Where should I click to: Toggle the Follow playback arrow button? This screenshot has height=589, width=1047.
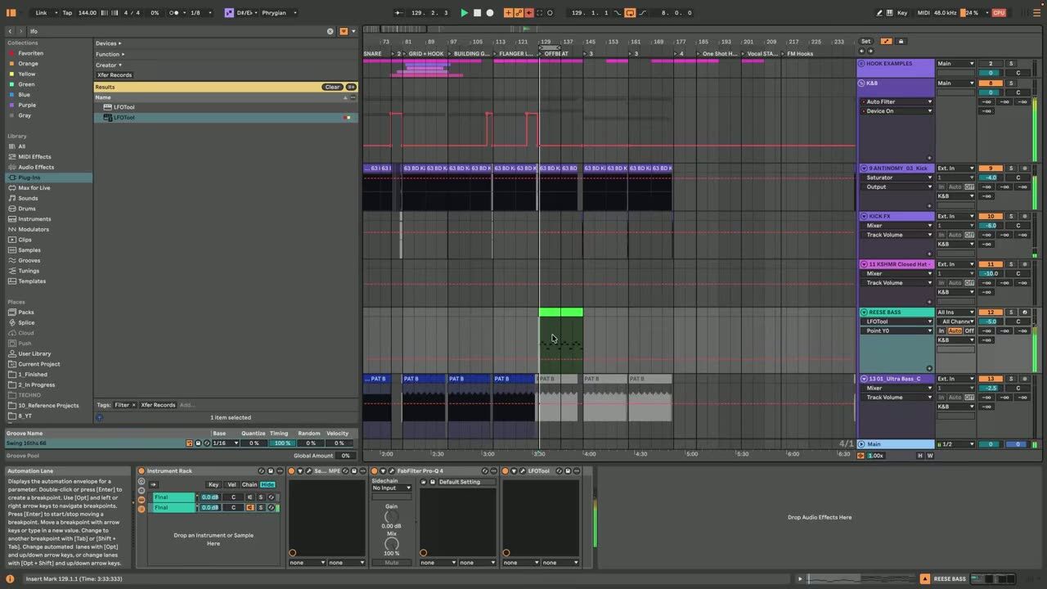(398, 12)
